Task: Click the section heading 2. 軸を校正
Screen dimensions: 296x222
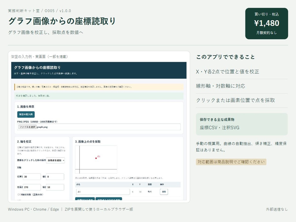Action: pyautogui.click(x=24, y=142)
